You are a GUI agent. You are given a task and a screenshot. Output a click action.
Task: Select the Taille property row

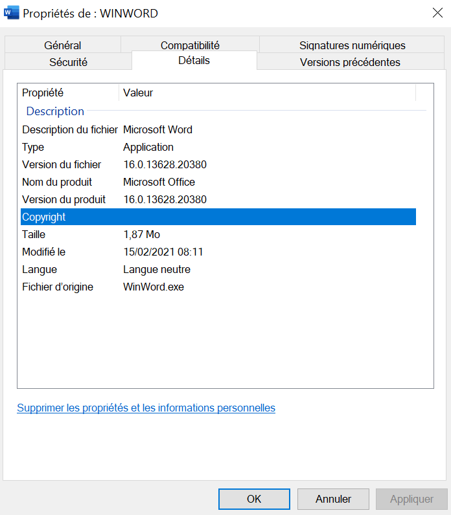[x=218, y=234]
